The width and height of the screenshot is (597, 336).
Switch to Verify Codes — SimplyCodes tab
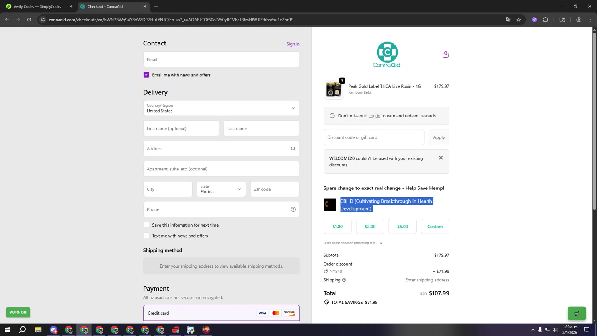(37, 6)
